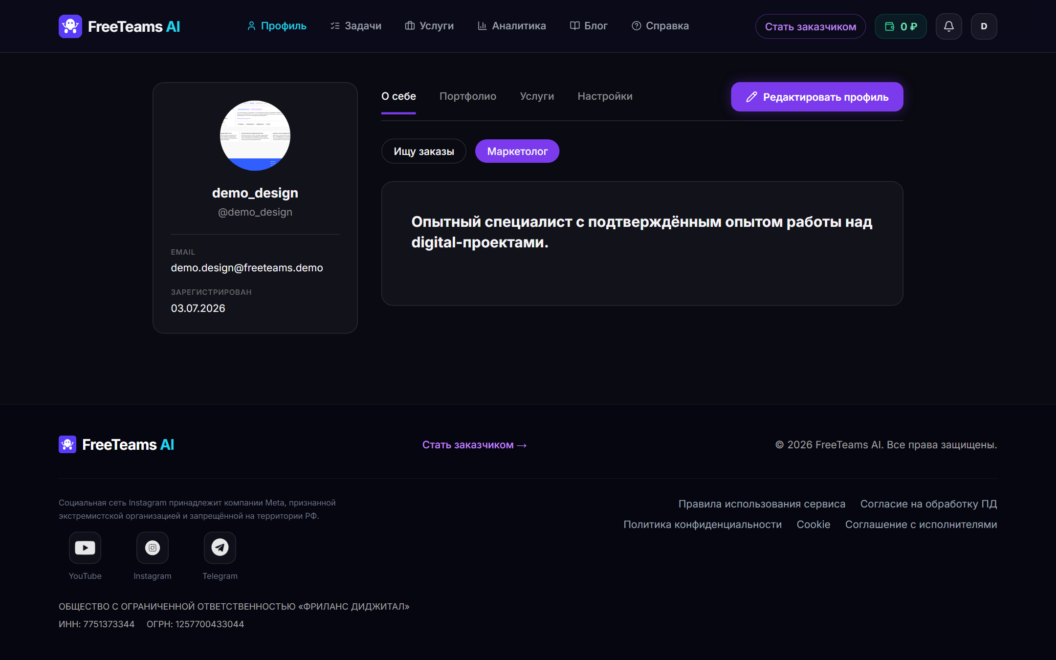Switch to the О себе tab
The width and height of the screenshot is (1056, 660).
(x=398, y=96)
